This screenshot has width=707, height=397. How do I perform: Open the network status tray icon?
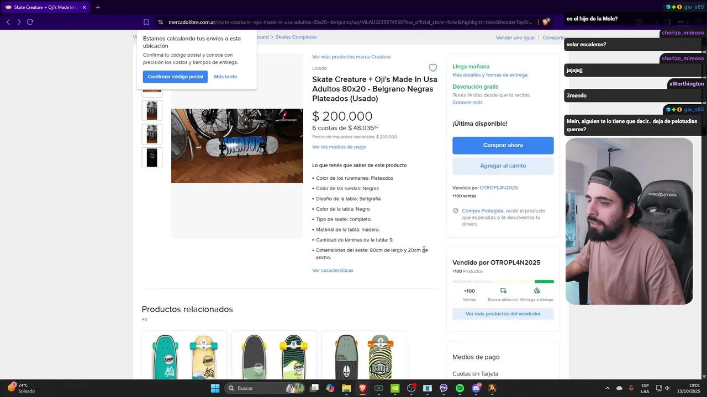point(659,388)
